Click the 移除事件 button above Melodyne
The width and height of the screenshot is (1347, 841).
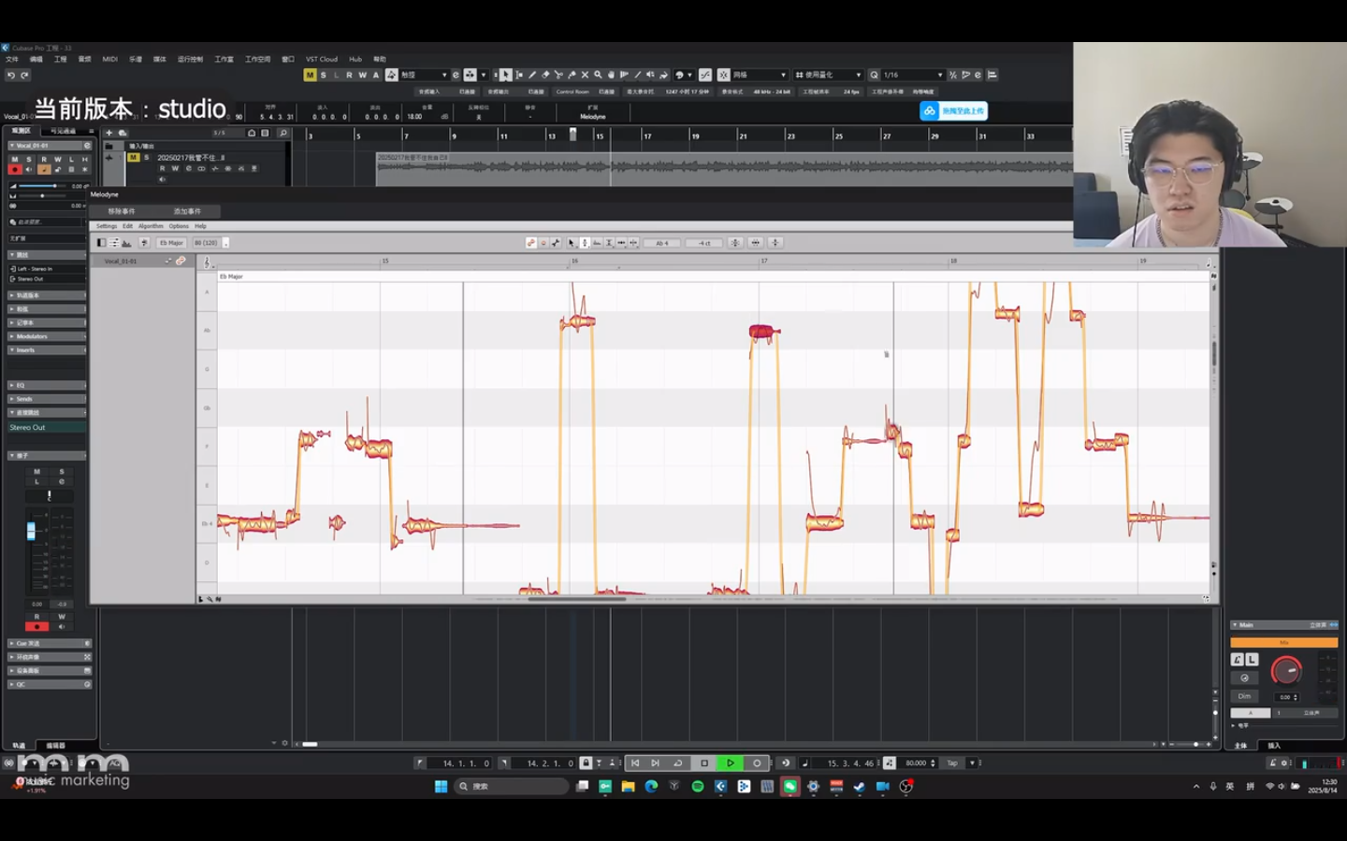[x=122, y=211]
